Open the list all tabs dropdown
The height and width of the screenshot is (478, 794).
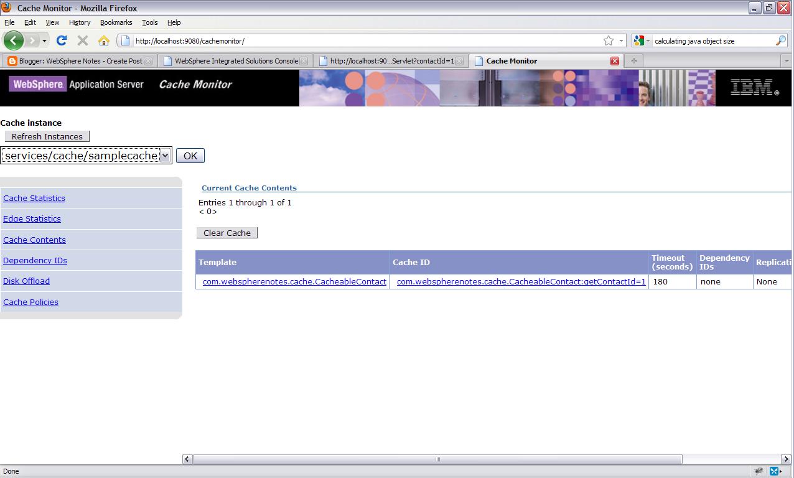pyautogui.click(x=787, y=61)
